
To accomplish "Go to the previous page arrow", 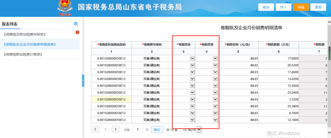I will (x=95, y=129).
